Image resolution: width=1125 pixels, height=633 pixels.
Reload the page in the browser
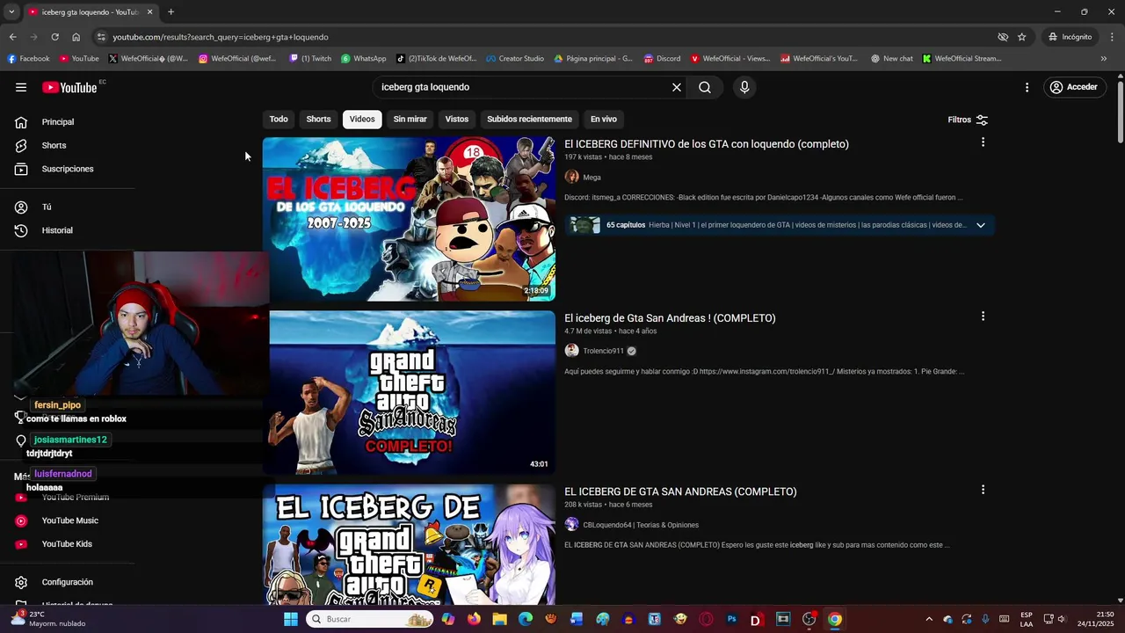(54, 37)
